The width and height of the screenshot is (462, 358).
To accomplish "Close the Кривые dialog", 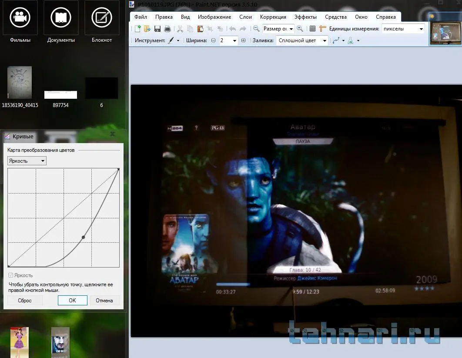I will [x=112, y=134].
